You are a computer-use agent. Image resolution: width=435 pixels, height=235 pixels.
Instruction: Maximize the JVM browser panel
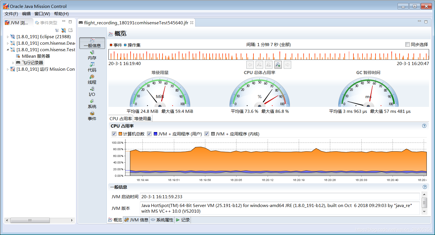tap(70, 21)
